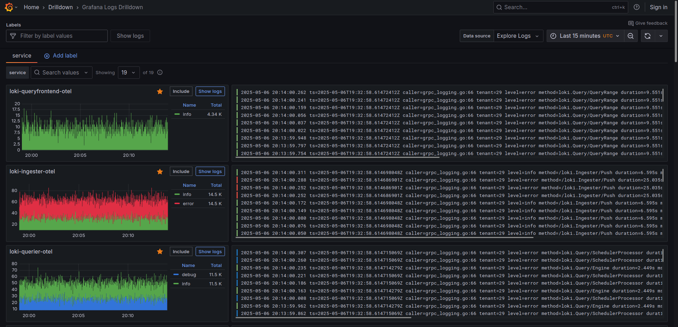Expand the Explore Logs data source dropdown
Viewport: 678px width, 327px height.
[518, 36]
